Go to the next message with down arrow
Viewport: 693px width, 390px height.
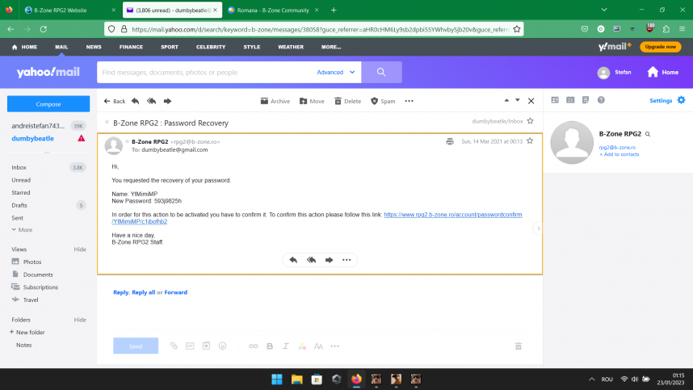coord(518,100)
